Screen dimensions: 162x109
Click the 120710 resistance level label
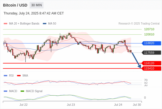pyautogui.click(x=149, y=29)
